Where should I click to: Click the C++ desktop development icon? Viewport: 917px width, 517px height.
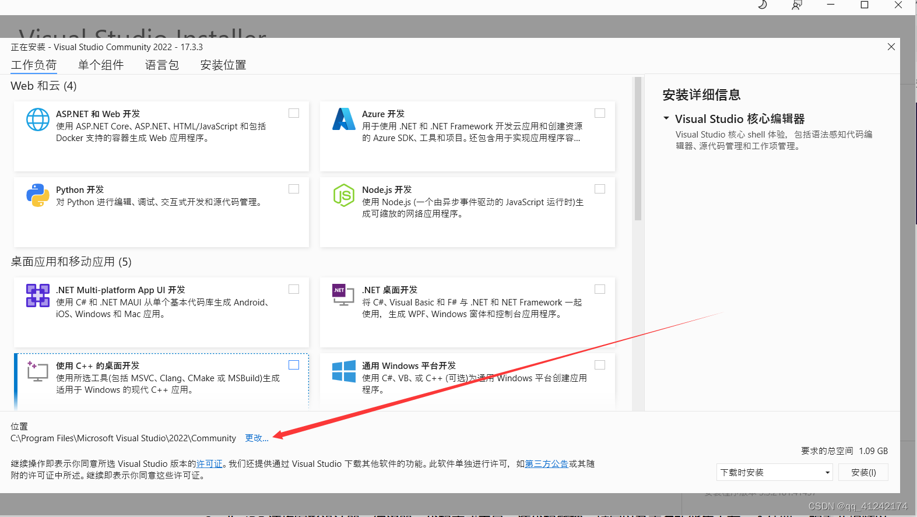point(37,371)
